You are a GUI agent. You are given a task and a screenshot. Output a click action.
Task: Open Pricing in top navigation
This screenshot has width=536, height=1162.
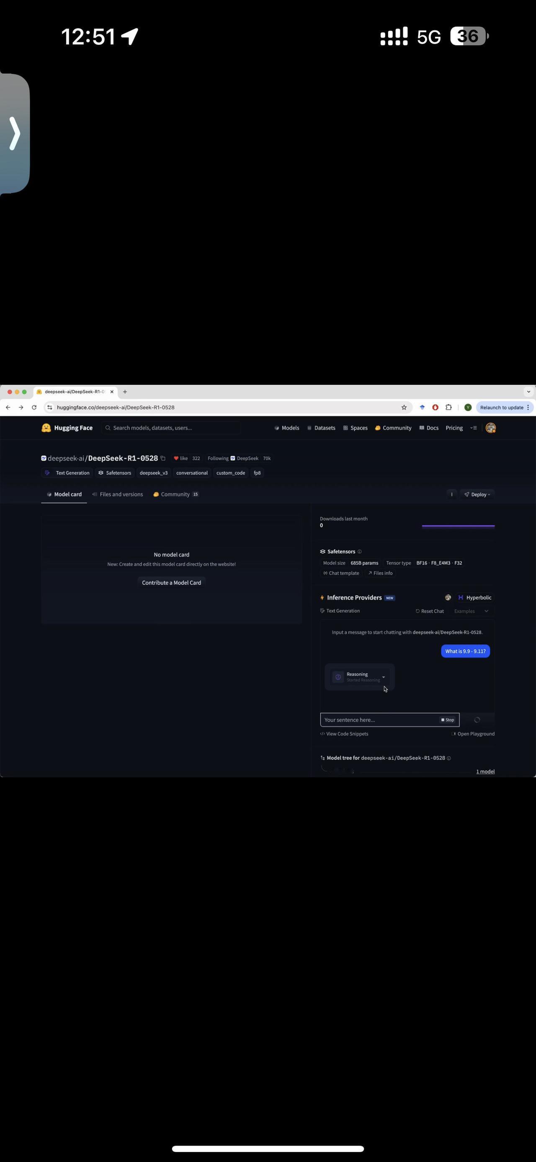[x=454, y=428]
